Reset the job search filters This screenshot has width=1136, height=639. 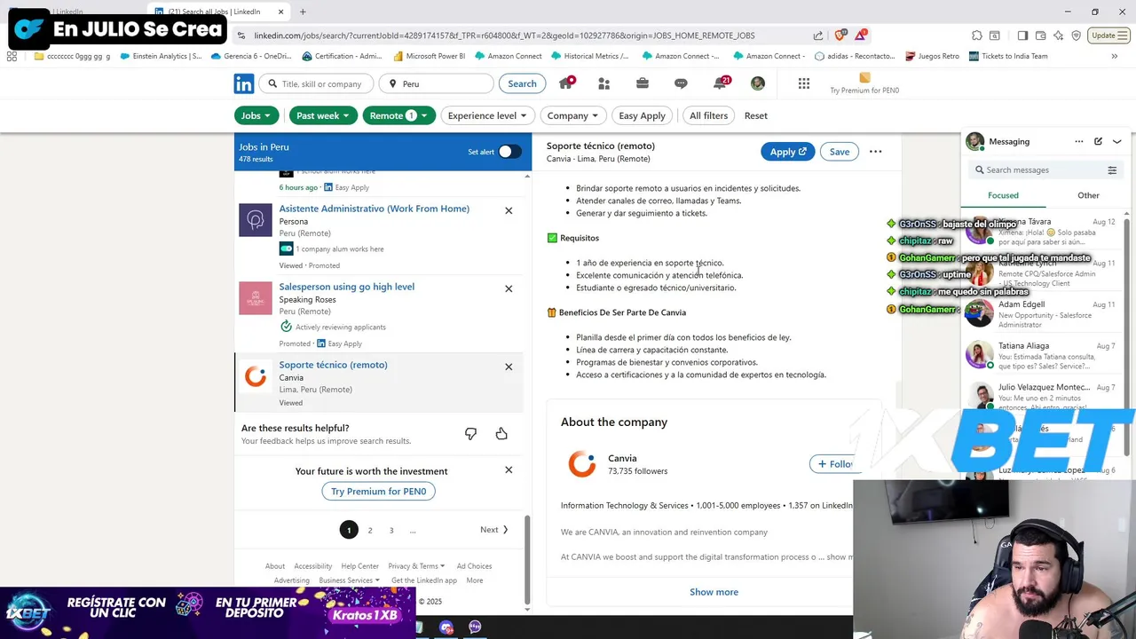pyautogui.click(x=756, y=115)
